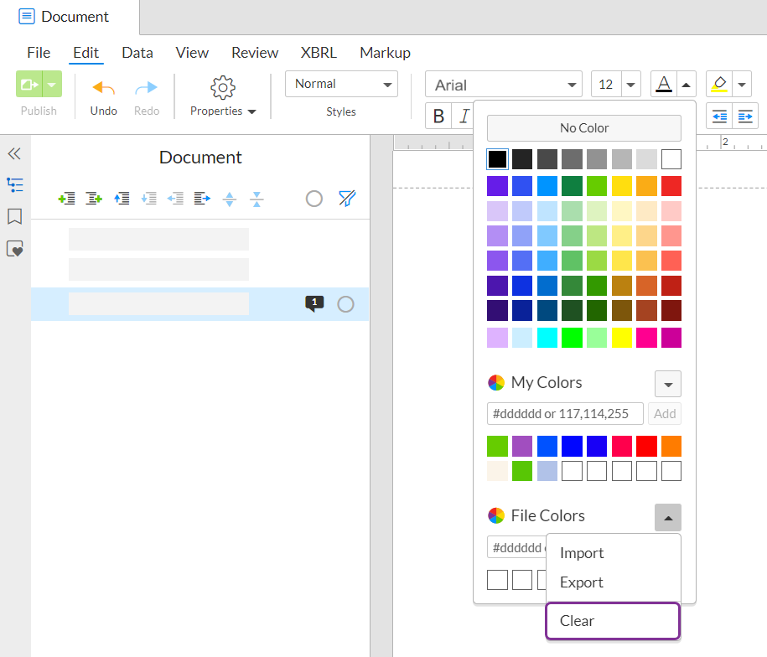The width and height of the screenshot is (767, 657).
Task: Click the File Colors hex input field
Action: click(x=516, y=547)
